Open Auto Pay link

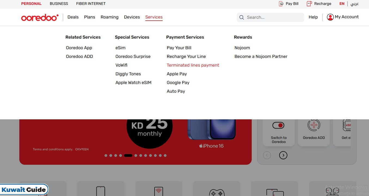(176, 91)
